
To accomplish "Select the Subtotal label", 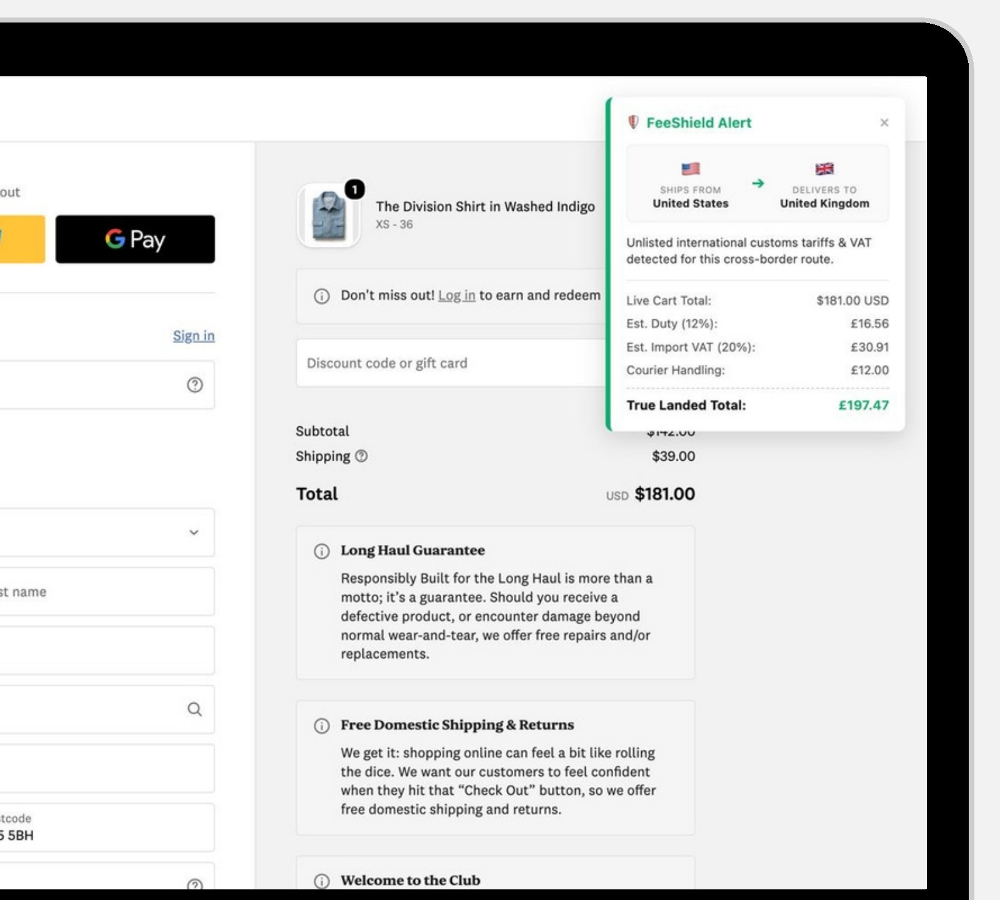I will pos(322,431).
